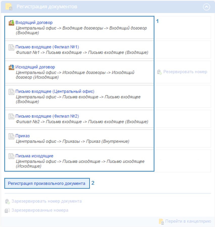
Task: Click Резервировать номер link
Action: click(x=185, y=72)
